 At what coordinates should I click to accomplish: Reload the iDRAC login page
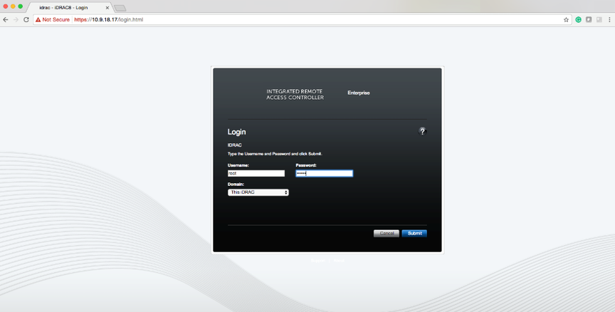[26, 20]
